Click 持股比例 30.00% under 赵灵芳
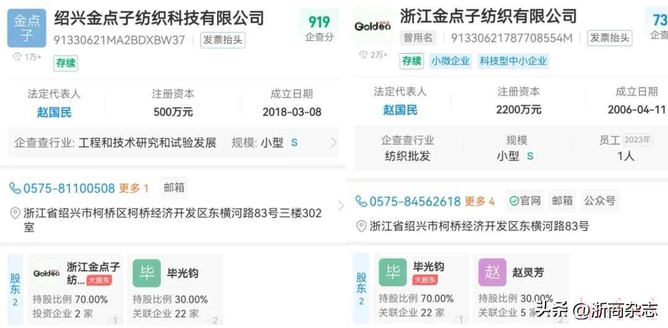 [x=515, y=298]
